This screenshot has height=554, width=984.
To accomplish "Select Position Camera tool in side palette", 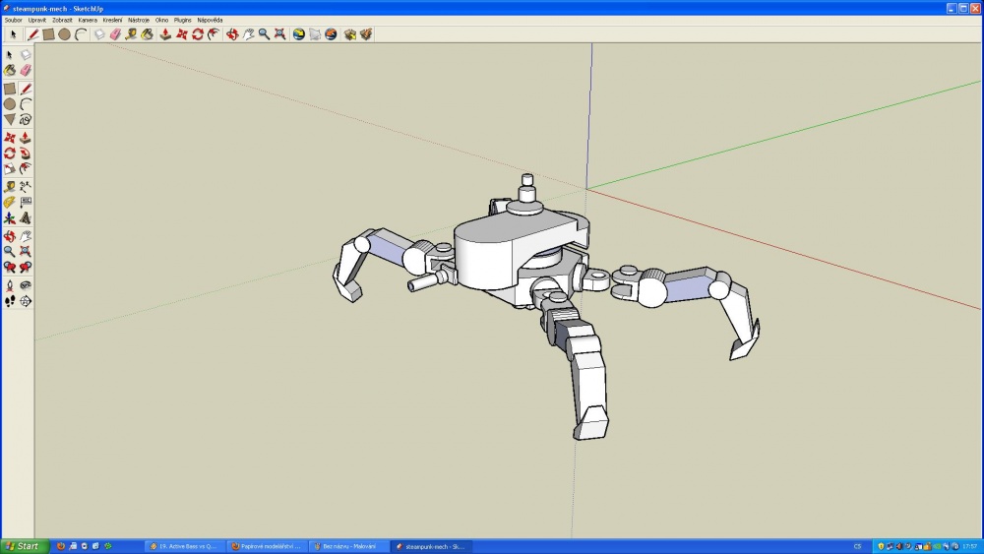I will (x=10, y=285).
